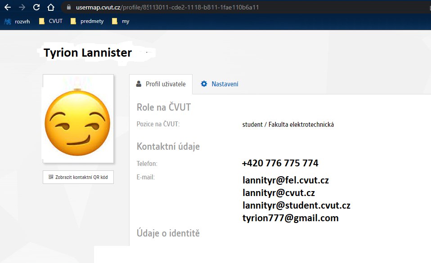The width and height of the screenshot is (431, 263).
Task: Reload the page with the refresh icon
Action: (x=36, y=8)
